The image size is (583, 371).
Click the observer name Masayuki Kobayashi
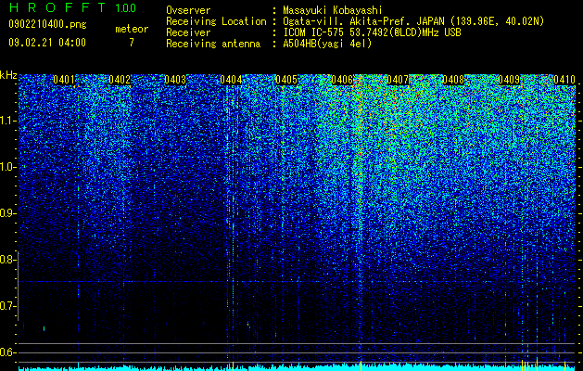click(333, 10)
